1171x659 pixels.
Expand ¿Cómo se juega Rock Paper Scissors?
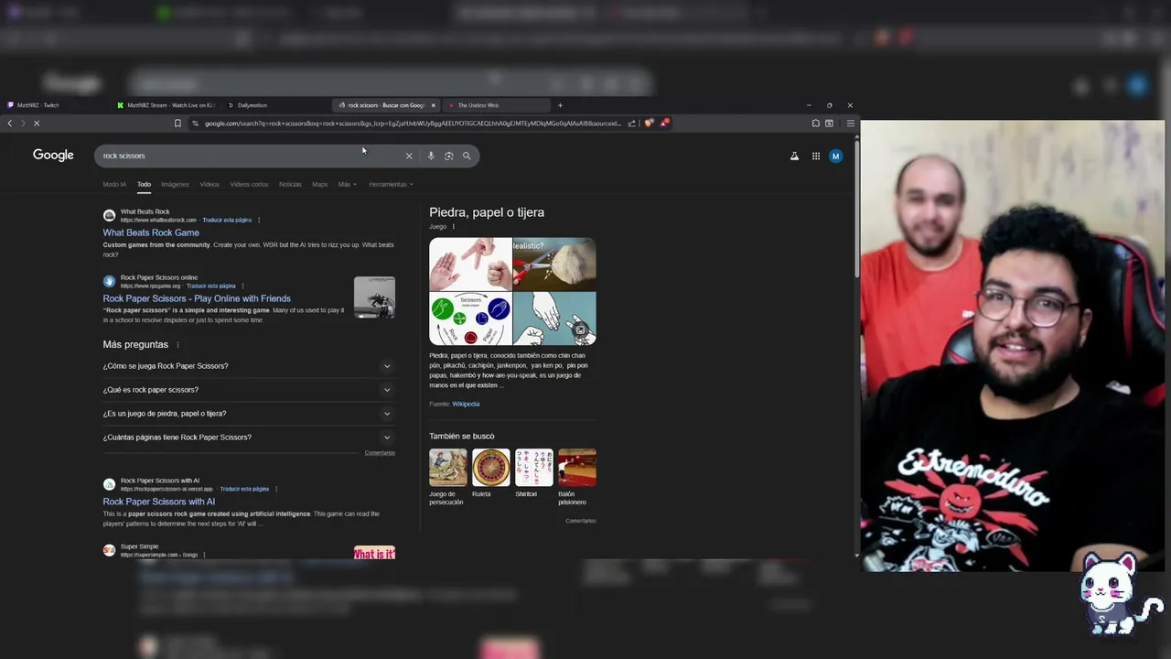point(249,366)
